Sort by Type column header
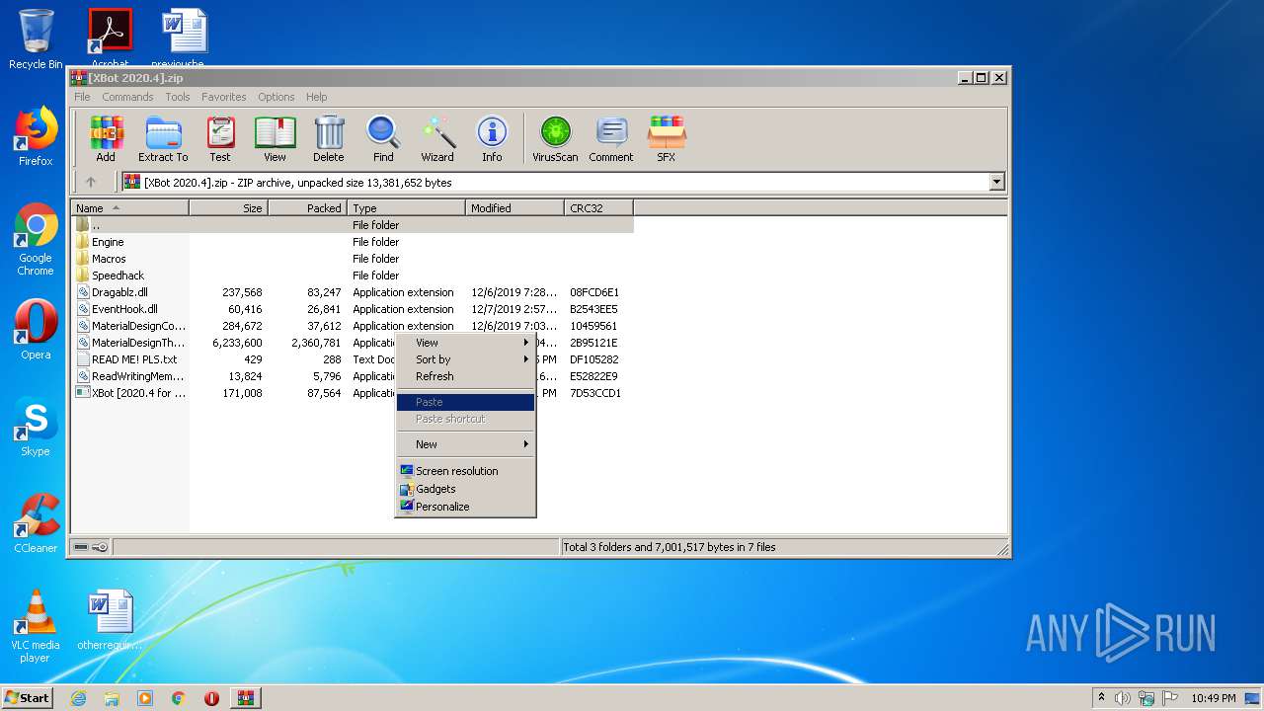The image size is (1264, 711). (x=406, y=208)
